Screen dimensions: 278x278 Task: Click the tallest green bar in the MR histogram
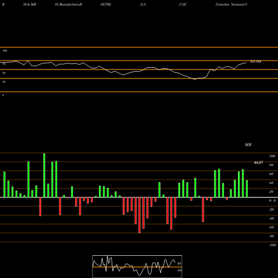tap(44, 175)
